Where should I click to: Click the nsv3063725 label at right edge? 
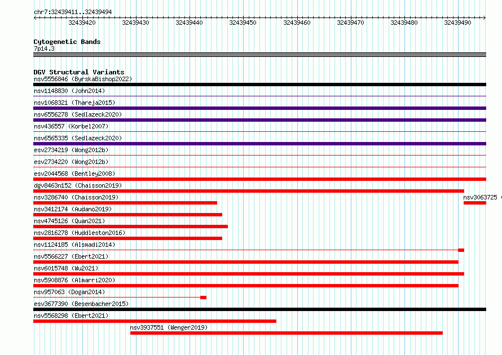point(480,197)
